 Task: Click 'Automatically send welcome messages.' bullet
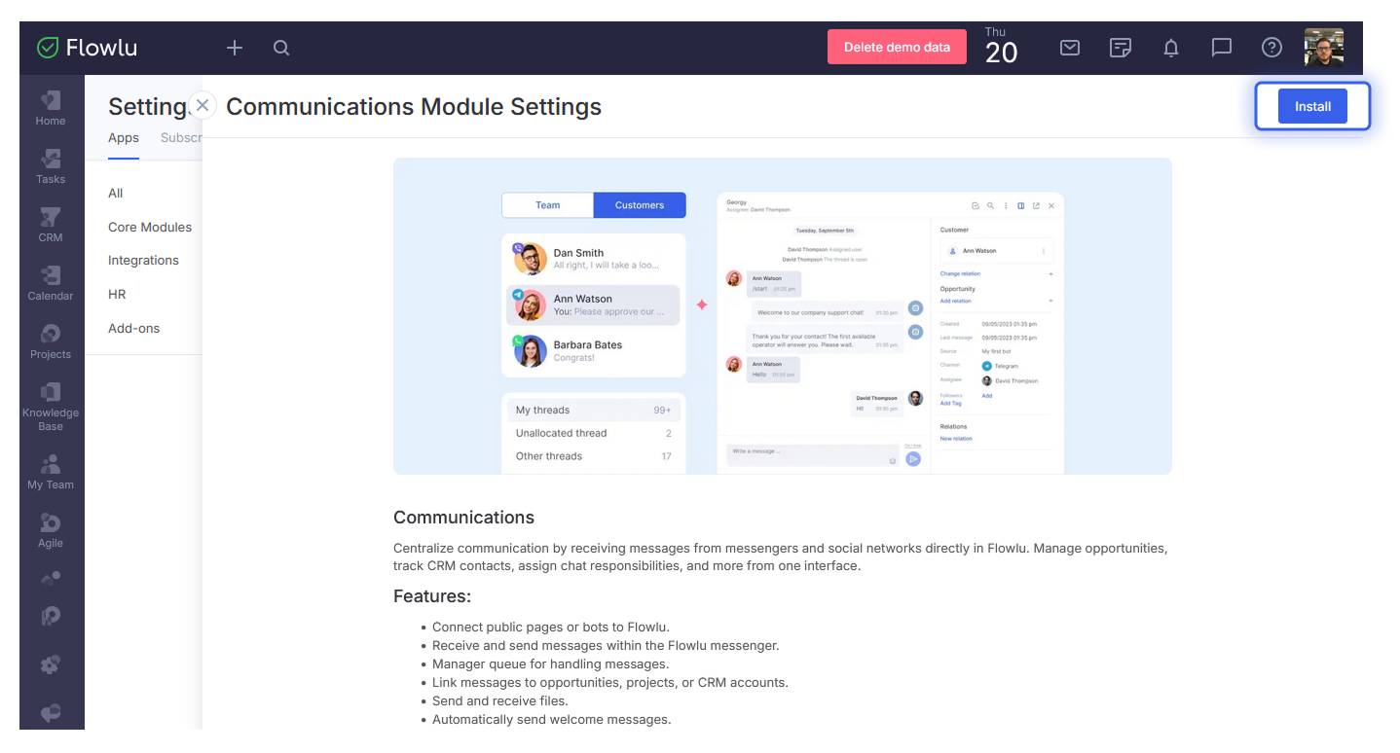point(552,719)
